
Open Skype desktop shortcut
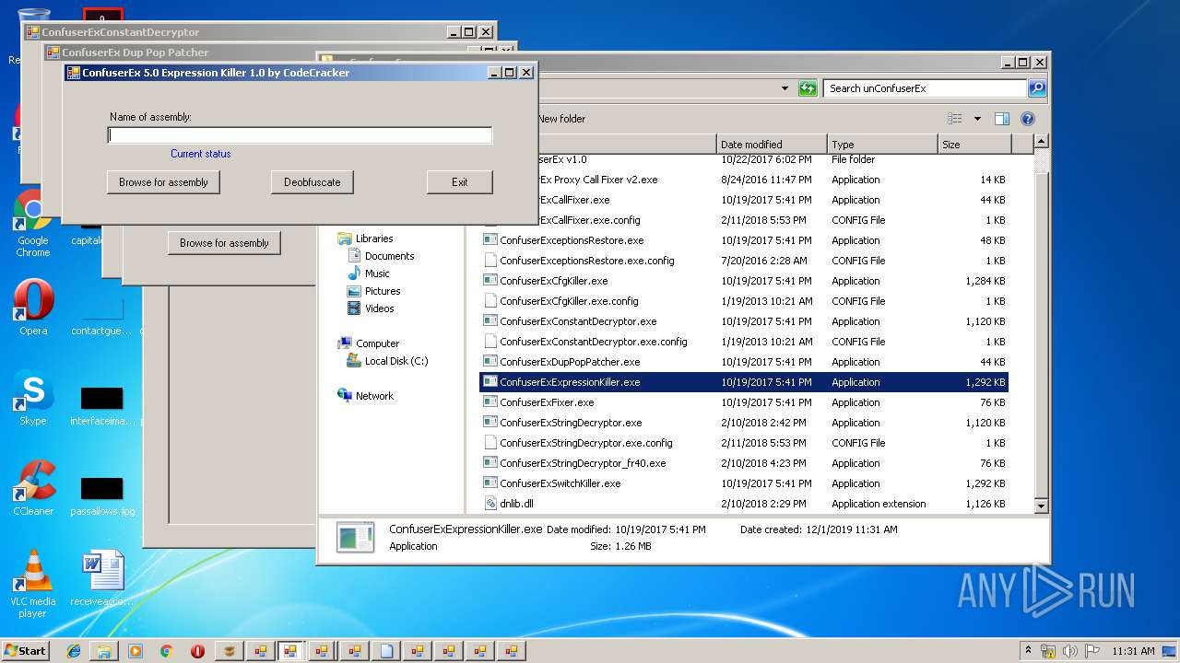click(32, 399)
